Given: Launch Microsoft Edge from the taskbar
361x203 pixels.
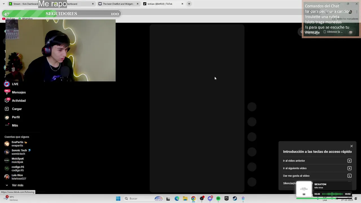Looking at the screenshot, I should pyautogui.click(x=177, y=198).
